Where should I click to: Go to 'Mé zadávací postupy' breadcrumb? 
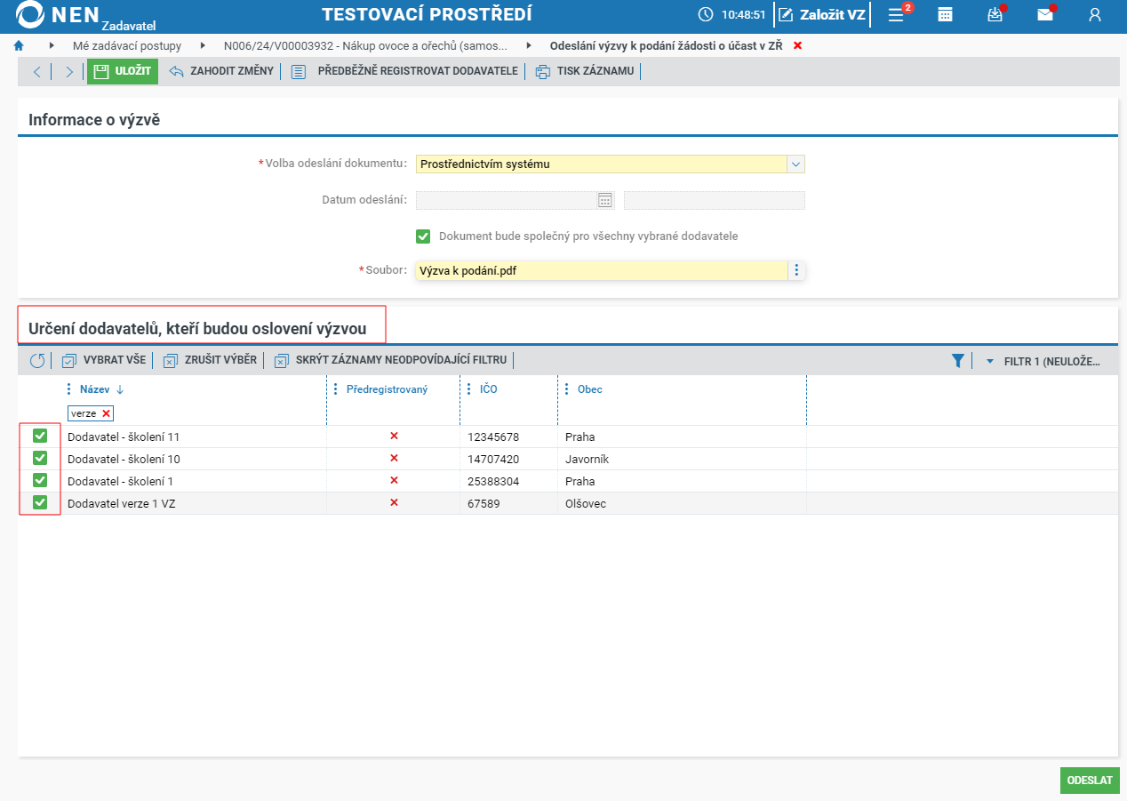127,45
